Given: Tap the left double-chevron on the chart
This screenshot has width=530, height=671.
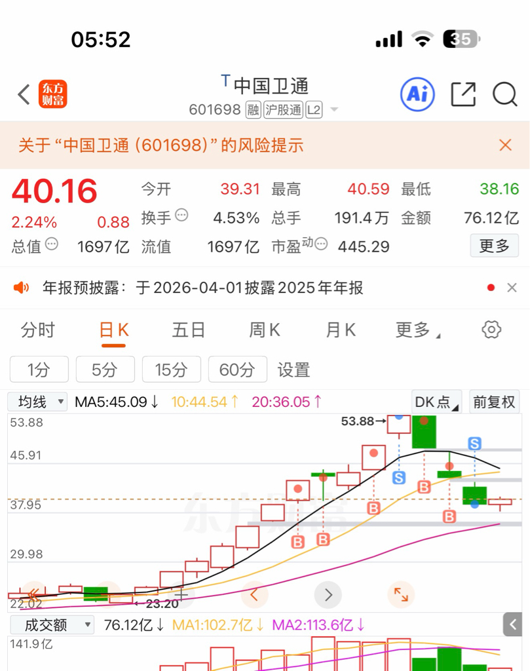Looking at the screenshot, I should (x=33, y=594).
